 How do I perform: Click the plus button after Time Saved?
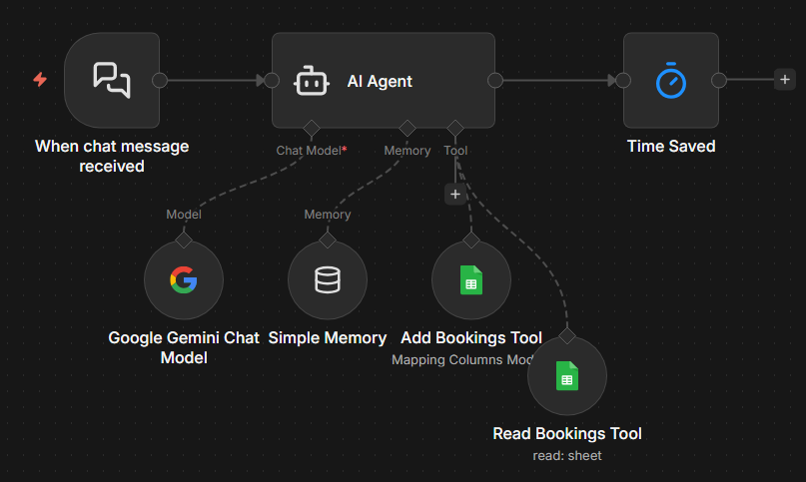[785, 81]
